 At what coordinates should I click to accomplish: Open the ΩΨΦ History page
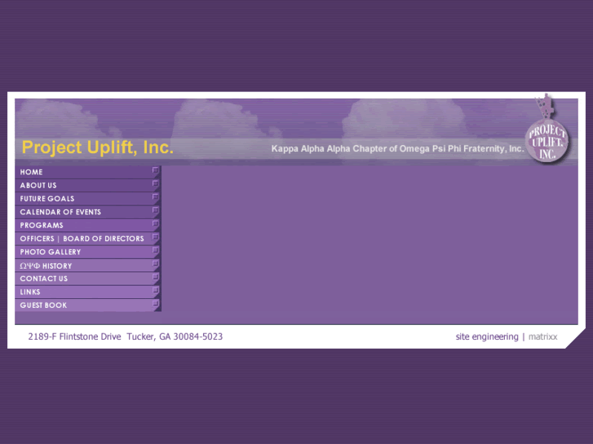tap(88, 266)
